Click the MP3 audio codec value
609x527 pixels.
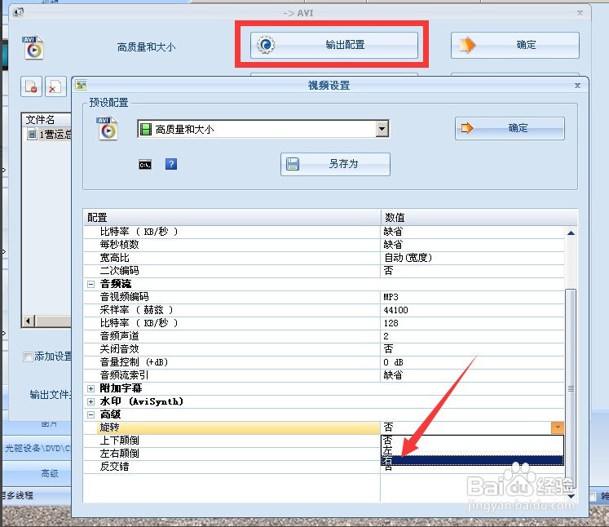click(391, 297)
